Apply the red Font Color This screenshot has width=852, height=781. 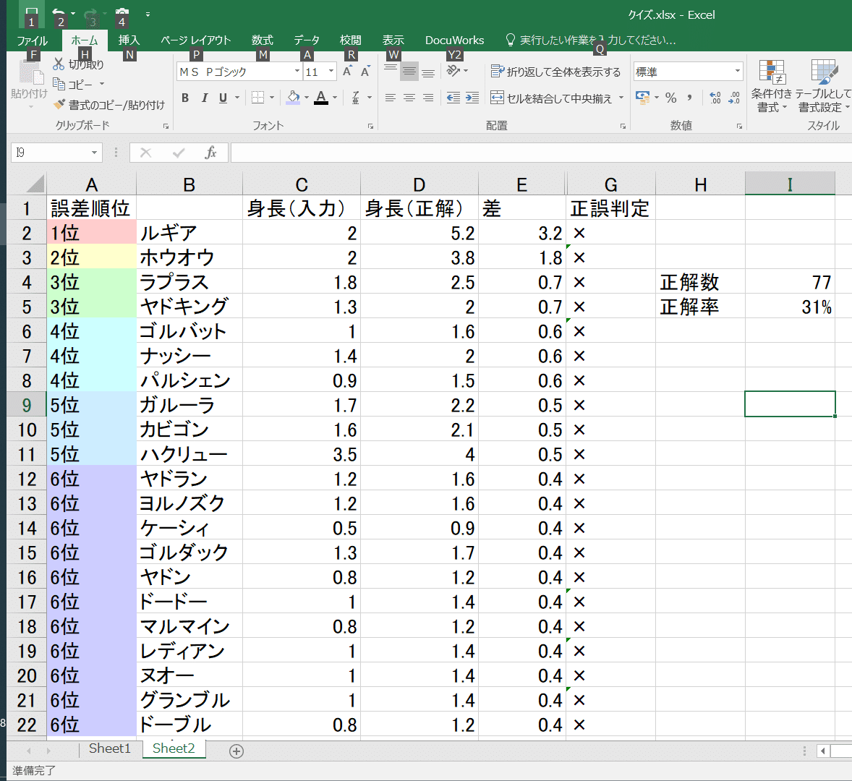click(x=321, y=98)
